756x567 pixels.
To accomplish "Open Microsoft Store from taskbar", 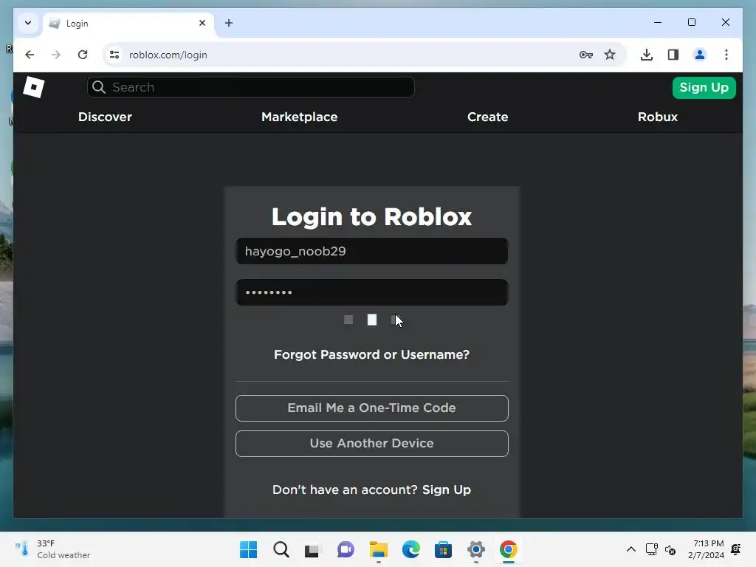I will 443,549.
